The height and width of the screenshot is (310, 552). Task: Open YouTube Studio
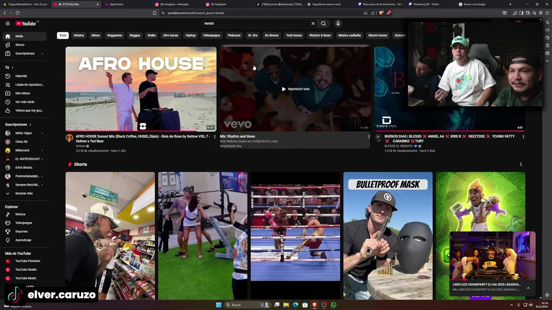click(x=25, y=270)
